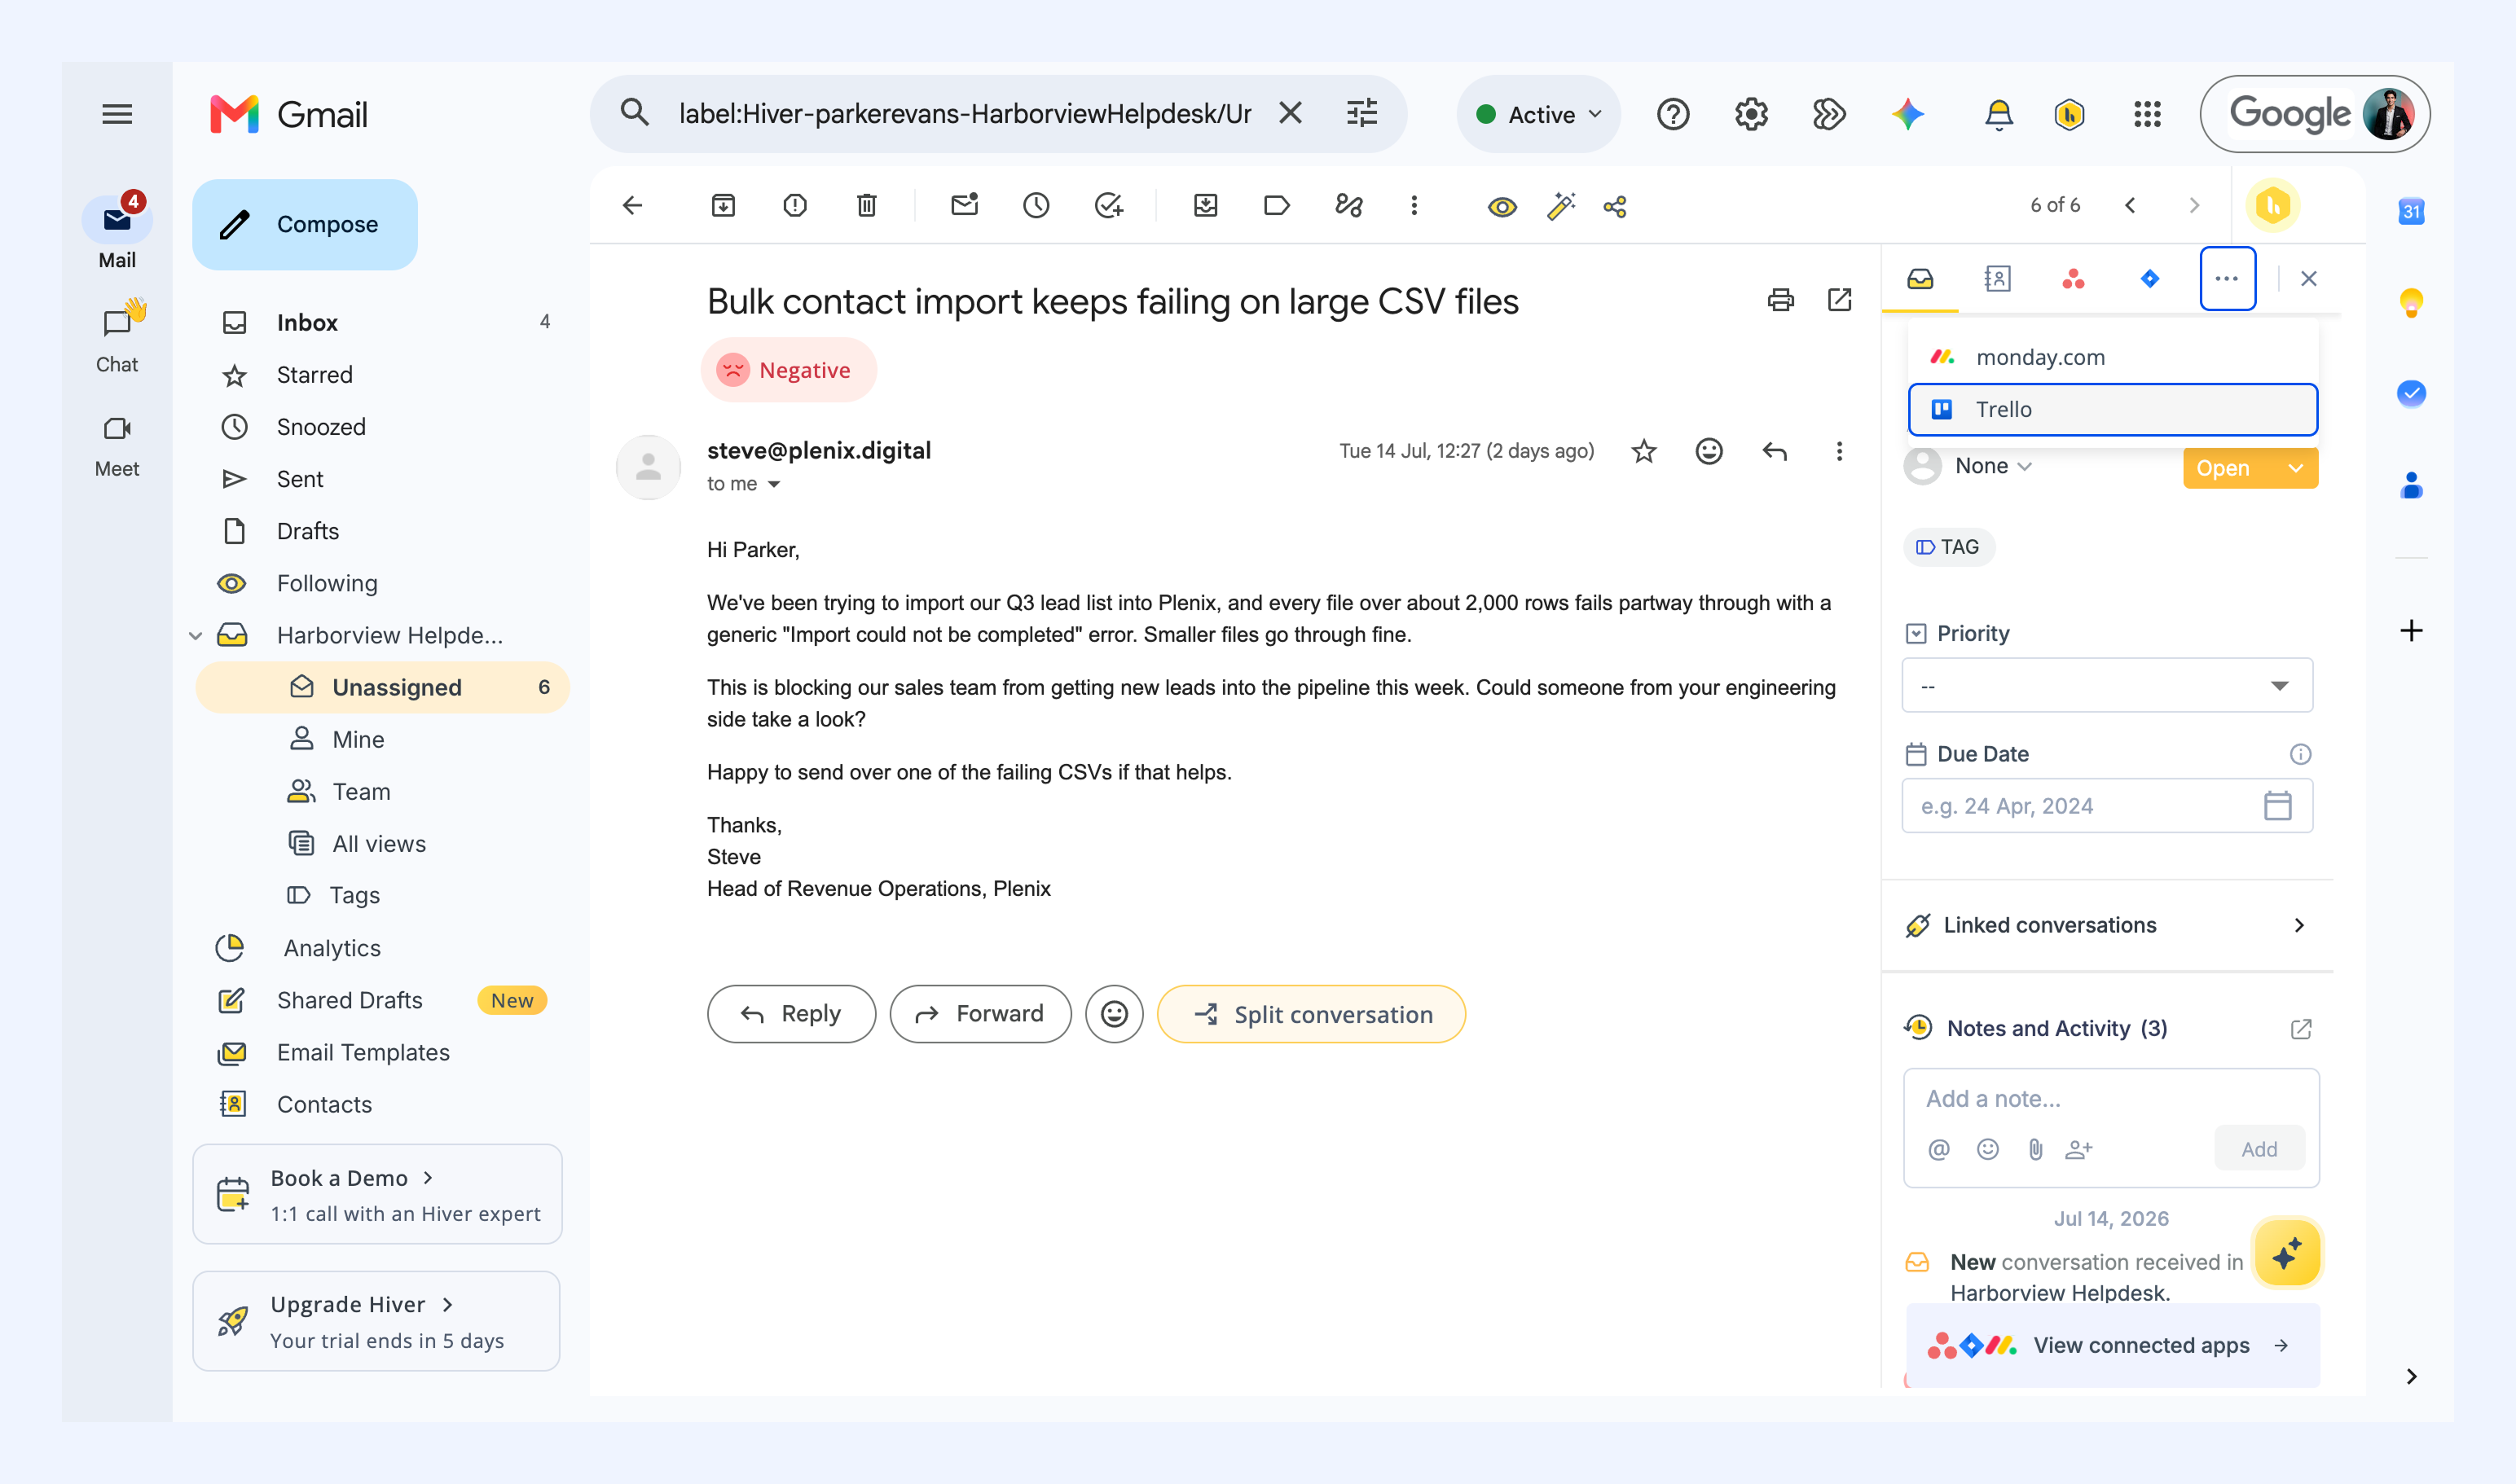2516x1484 pixels.
Task: Click the Forward button
Action: (x=980, y=1014)
